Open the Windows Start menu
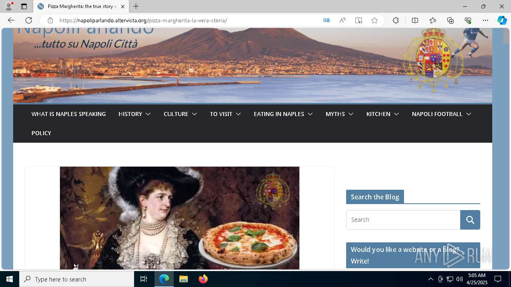This screenshot has height=287, width=511. pyautogui.click(x=10, y=279)
